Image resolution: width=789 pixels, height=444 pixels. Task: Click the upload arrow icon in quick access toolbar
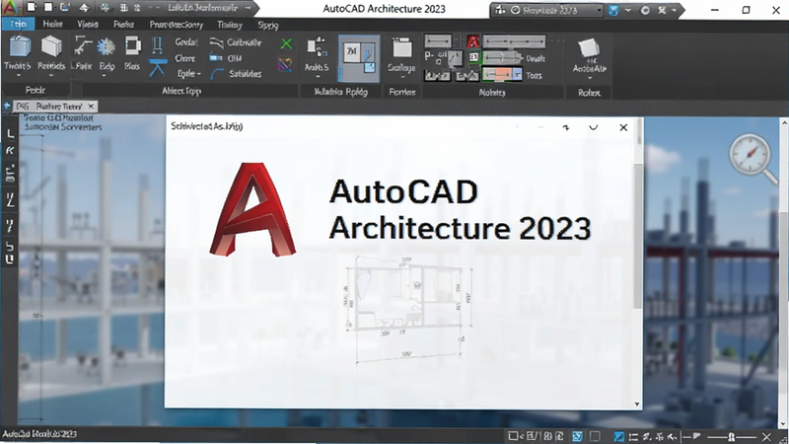[x=85, y=8]
